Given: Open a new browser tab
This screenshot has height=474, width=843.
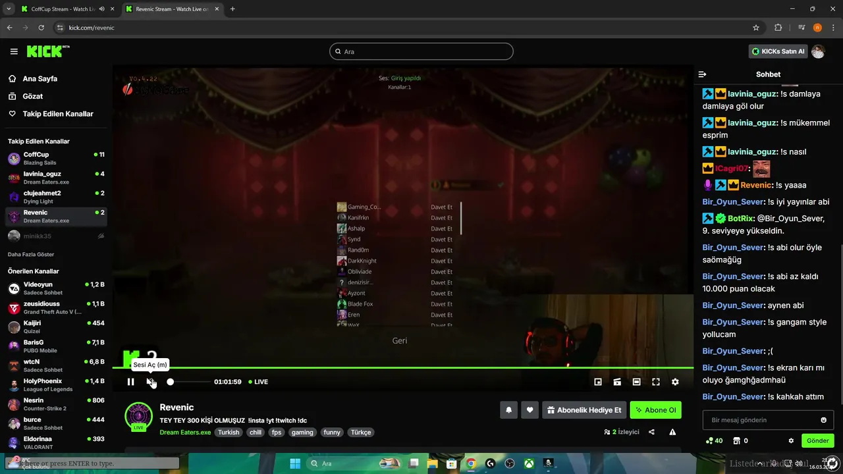Looking at the screenshot, I should coord(232,9).
